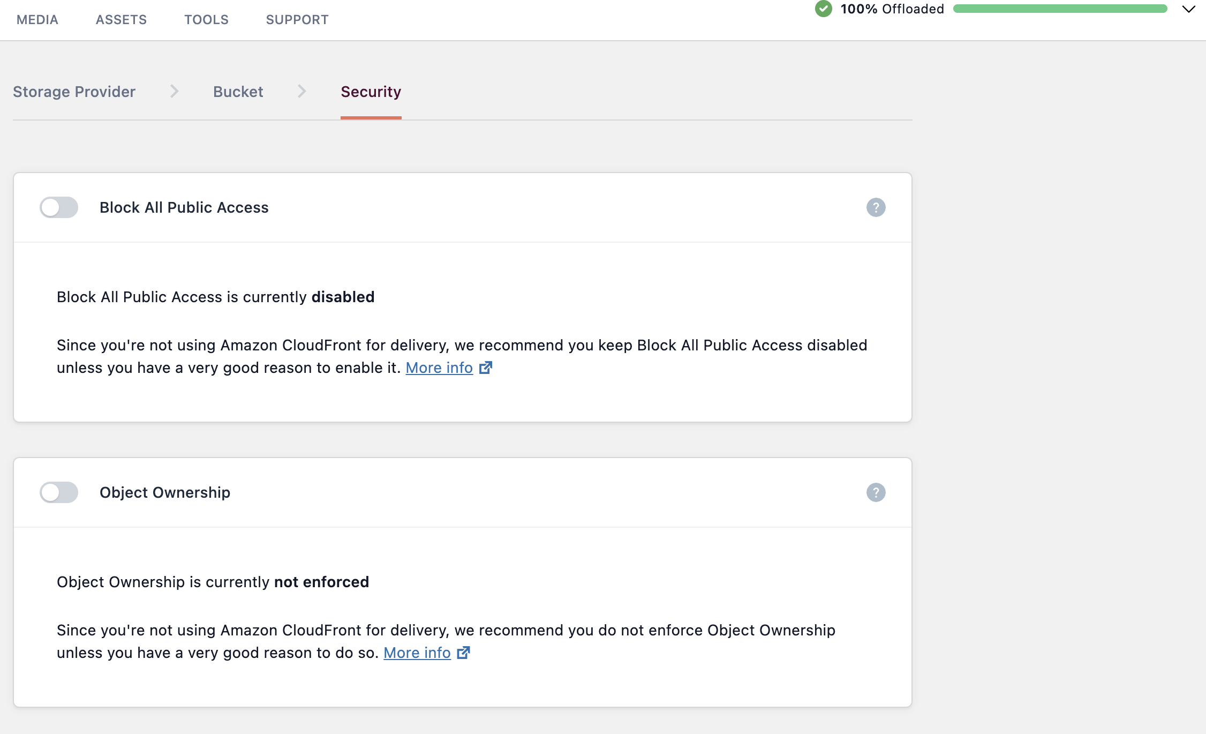Click chevron arrow after Bucket step
Screen dimensions: 1206x734
coord(301,92)
